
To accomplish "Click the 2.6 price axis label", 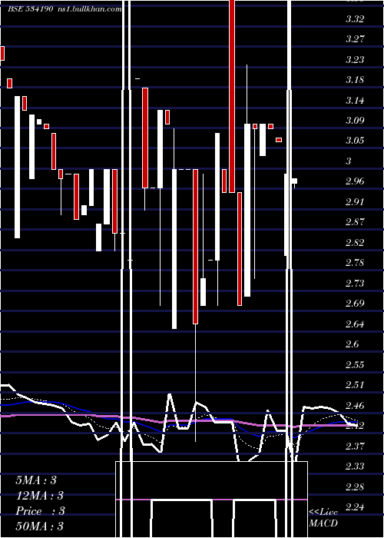I will pos(352,344).
